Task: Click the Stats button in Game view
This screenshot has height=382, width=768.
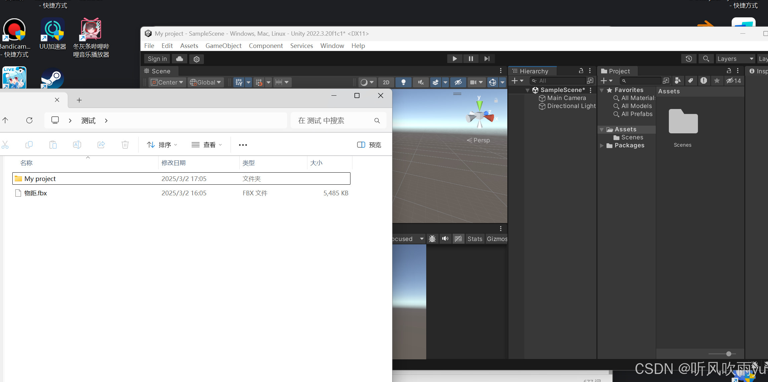Action: (x=475, y=239)
